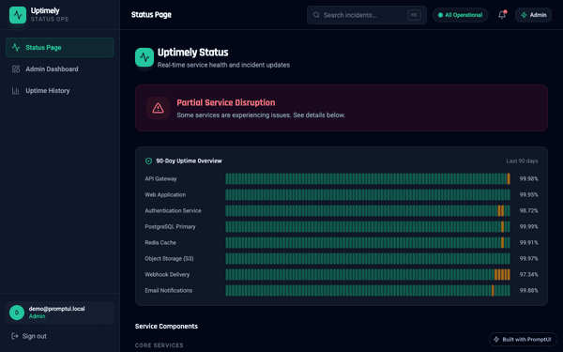The height and width of the screenshot is (352, 563).
Task: Click the Email Notifications row label
Action: [x=168, y=290]
